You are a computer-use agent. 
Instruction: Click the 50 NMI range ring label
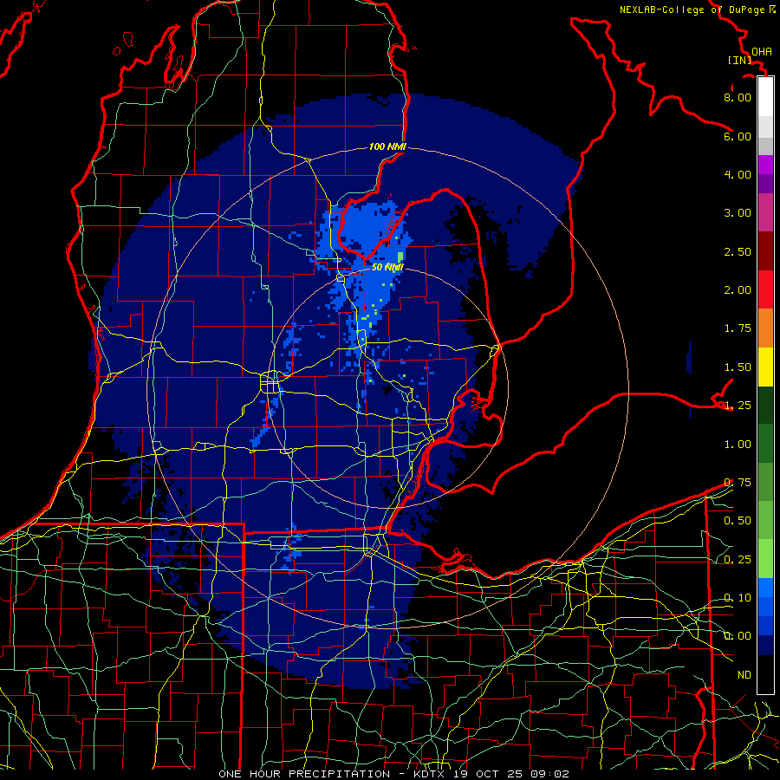[x=387, y=267]
